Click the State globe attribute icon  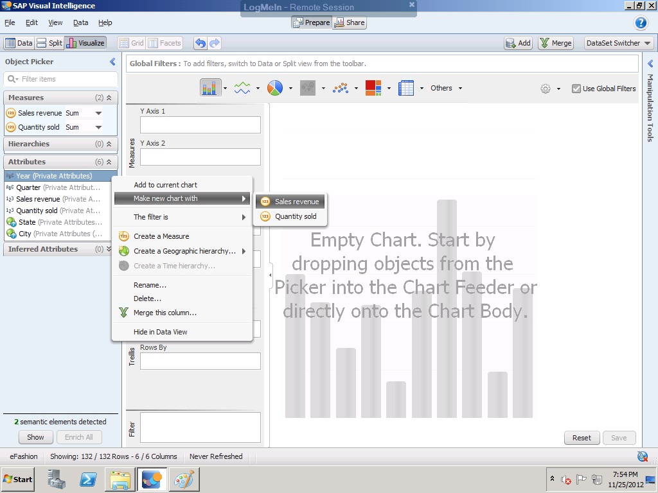[12, 222]
